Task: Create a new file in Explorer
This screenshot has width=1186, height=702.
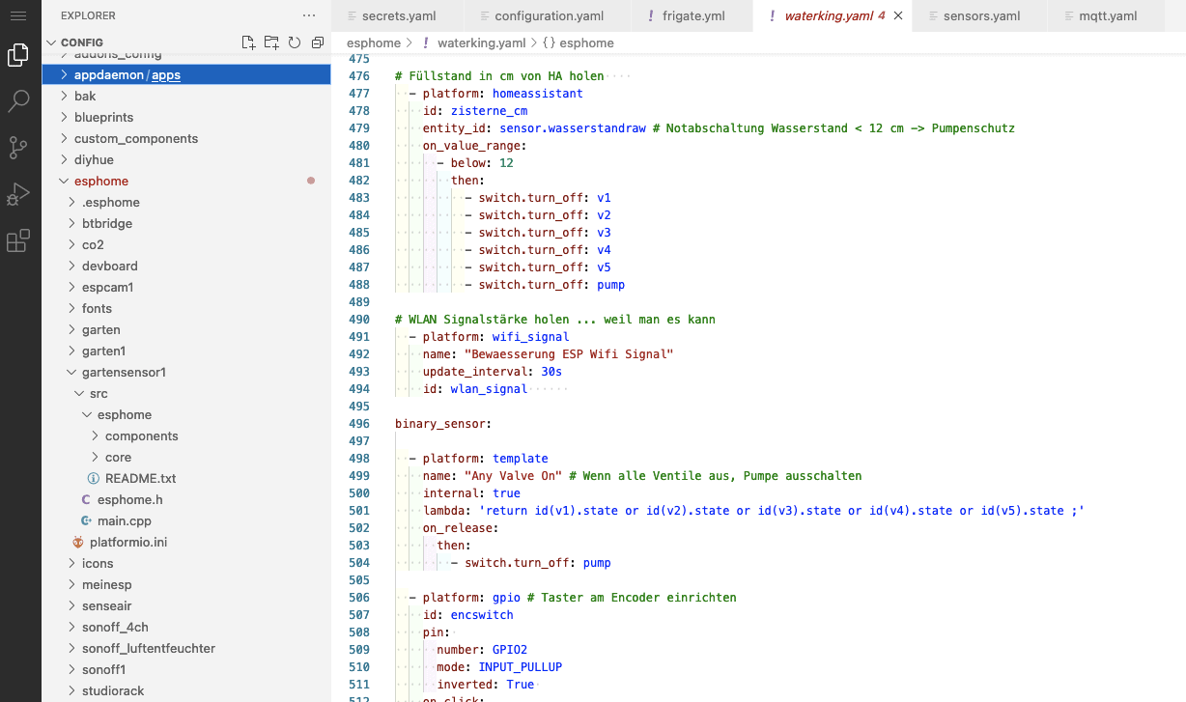Action: (x=248, y=42)
